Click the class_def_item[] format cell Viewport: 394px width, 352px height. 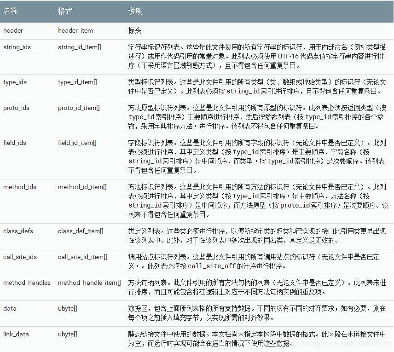click(81, 231)
